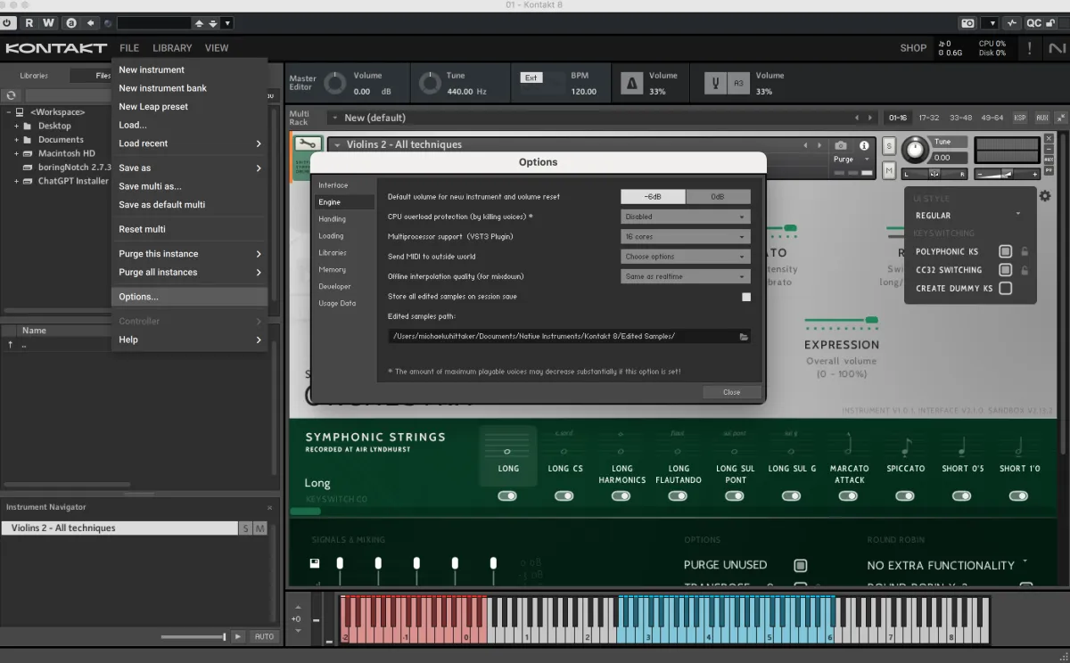Switch off the Long CS articulation toggle
Viewport: 1070px width, 663px height.
coord(564,495)
